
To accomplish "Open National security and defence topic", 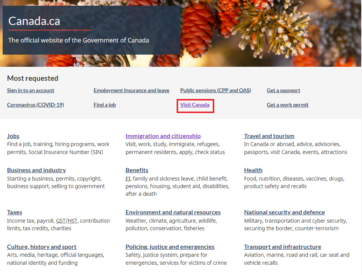I will tap(284, 212).
